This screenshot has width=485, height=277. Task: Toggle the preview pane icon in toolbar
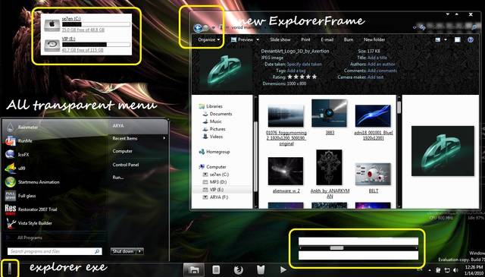tap(457, 39)
